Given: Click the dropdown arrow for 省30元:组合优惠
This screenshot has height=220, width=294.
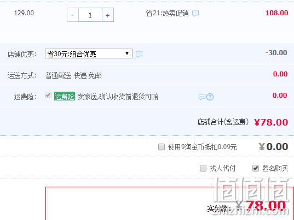Looking at the screenshot, I should pyautogui.click(x=127, y=53).
